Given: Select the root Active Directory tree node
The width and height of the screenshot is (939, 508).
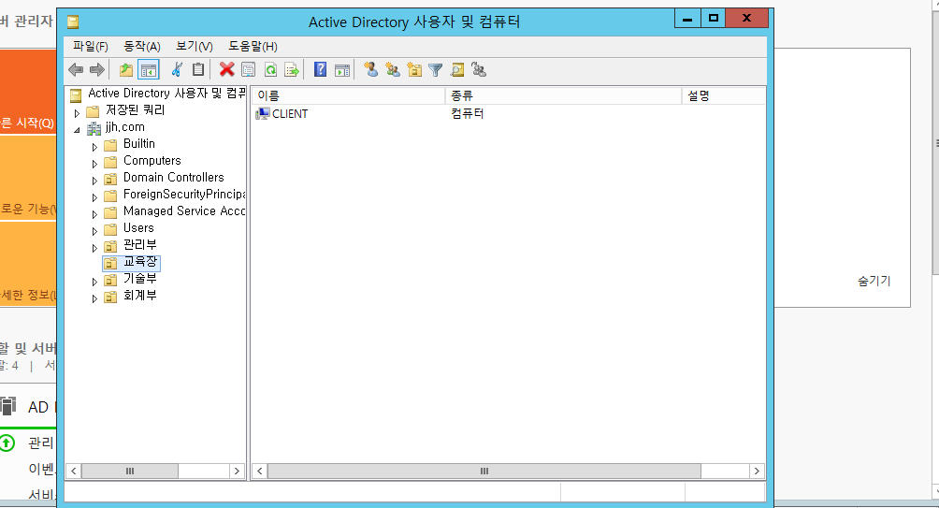Looking at the screenshot, I should 166,94.
